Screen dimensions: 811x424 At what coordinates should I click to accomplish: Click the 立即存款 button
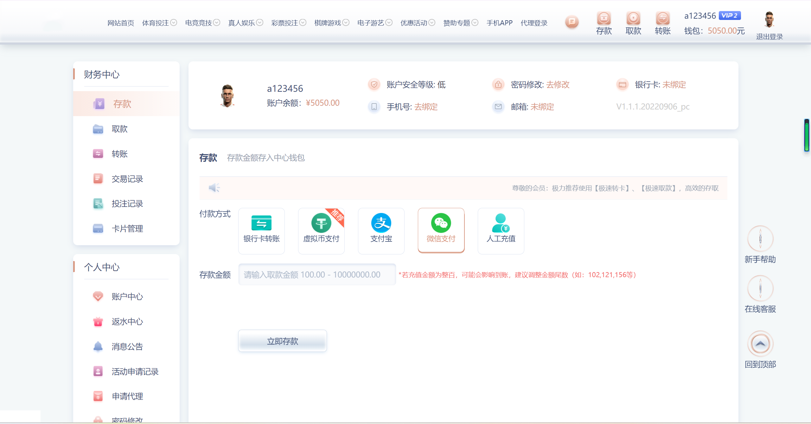283,341
